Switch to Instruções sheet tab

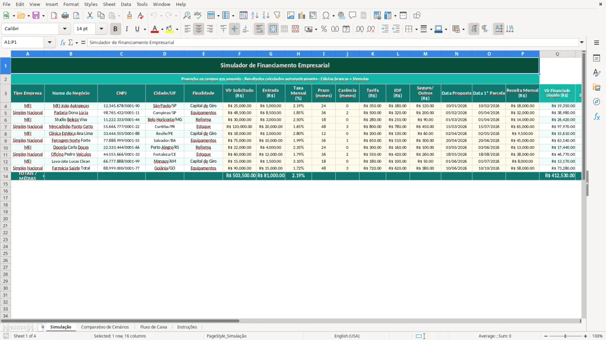tap(187, 327)
